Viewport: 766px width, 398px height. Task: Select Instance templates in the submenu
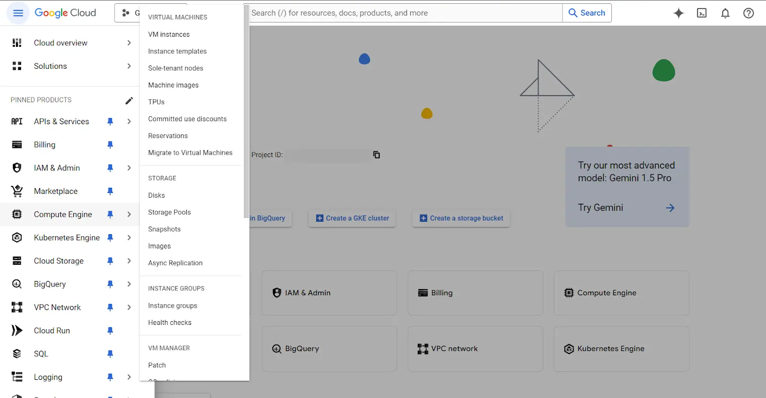177,51
